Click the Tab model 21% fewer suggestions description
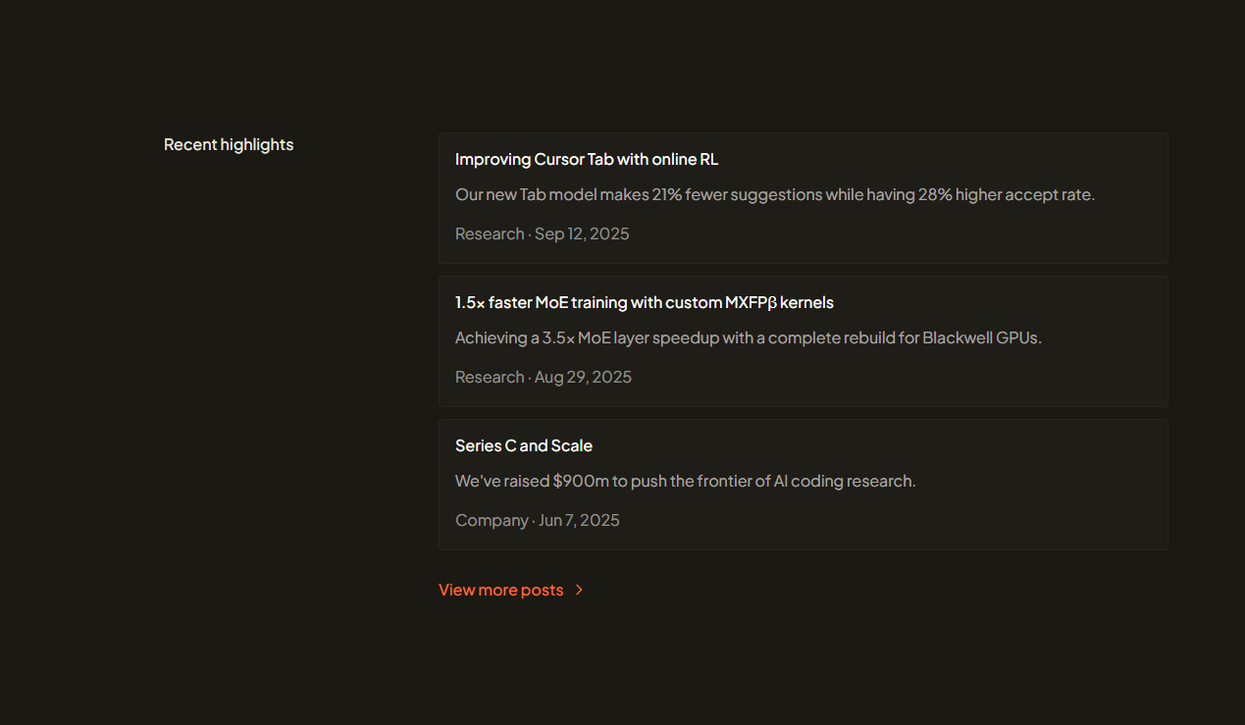Screen dimensions: 1245x725 pyautogui.click(x=774, y=194)
